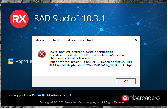168x109 pixels.
Task: Click the yellow ReportBuilder icon
Action: 11,61
